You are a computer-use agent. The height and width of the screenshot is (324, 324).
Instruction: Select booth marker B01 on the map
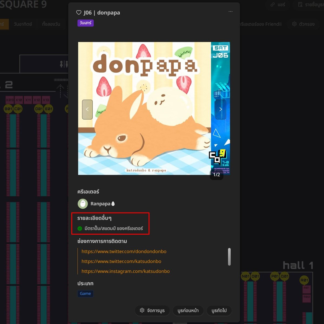tap(8, 109)
